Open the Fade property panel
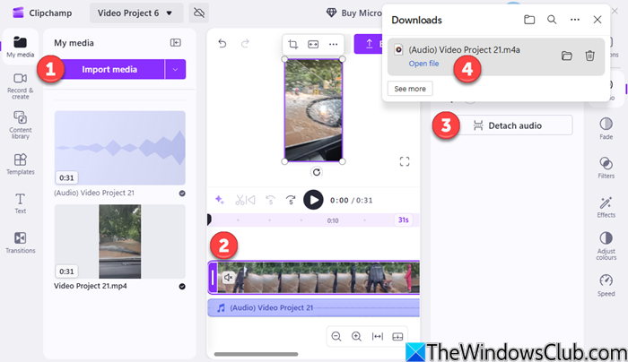Viewport: 628px width, 362px height. (606, 128)
